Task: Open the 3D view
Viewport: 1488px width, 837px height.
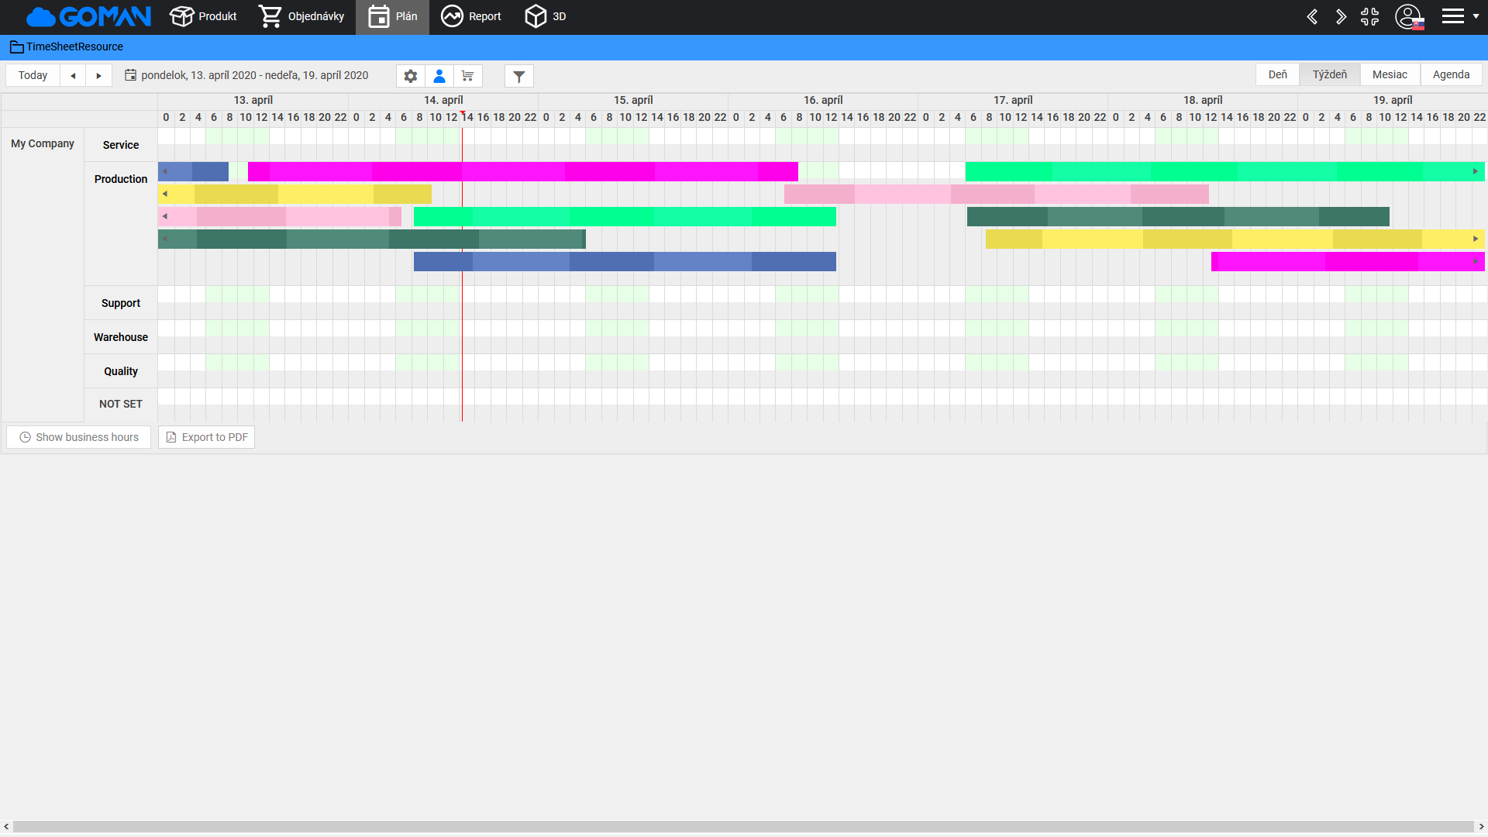Action: pyautogui.click(x=546, y=16)
